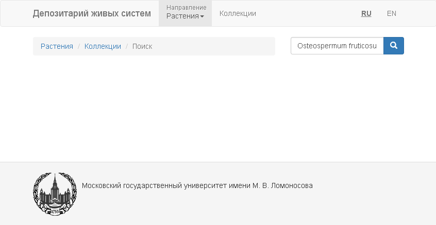The width and height of the screenshot is (436, 225).
Task: Click the slash separator before Поиск breadcrumb
Action: tap(127, 46)
